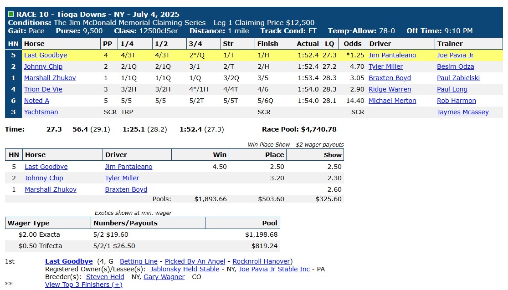The width and height of the screenshot is (508, 290).
Task: Select driver Ridge Warren link
Action: 390,89
